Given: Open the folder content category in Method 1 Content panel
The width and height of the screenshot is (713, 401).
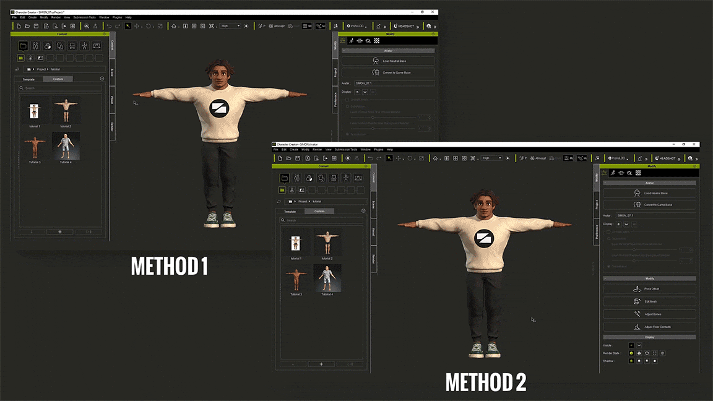Looking at the screenshot, I should [x=23, y=46].
